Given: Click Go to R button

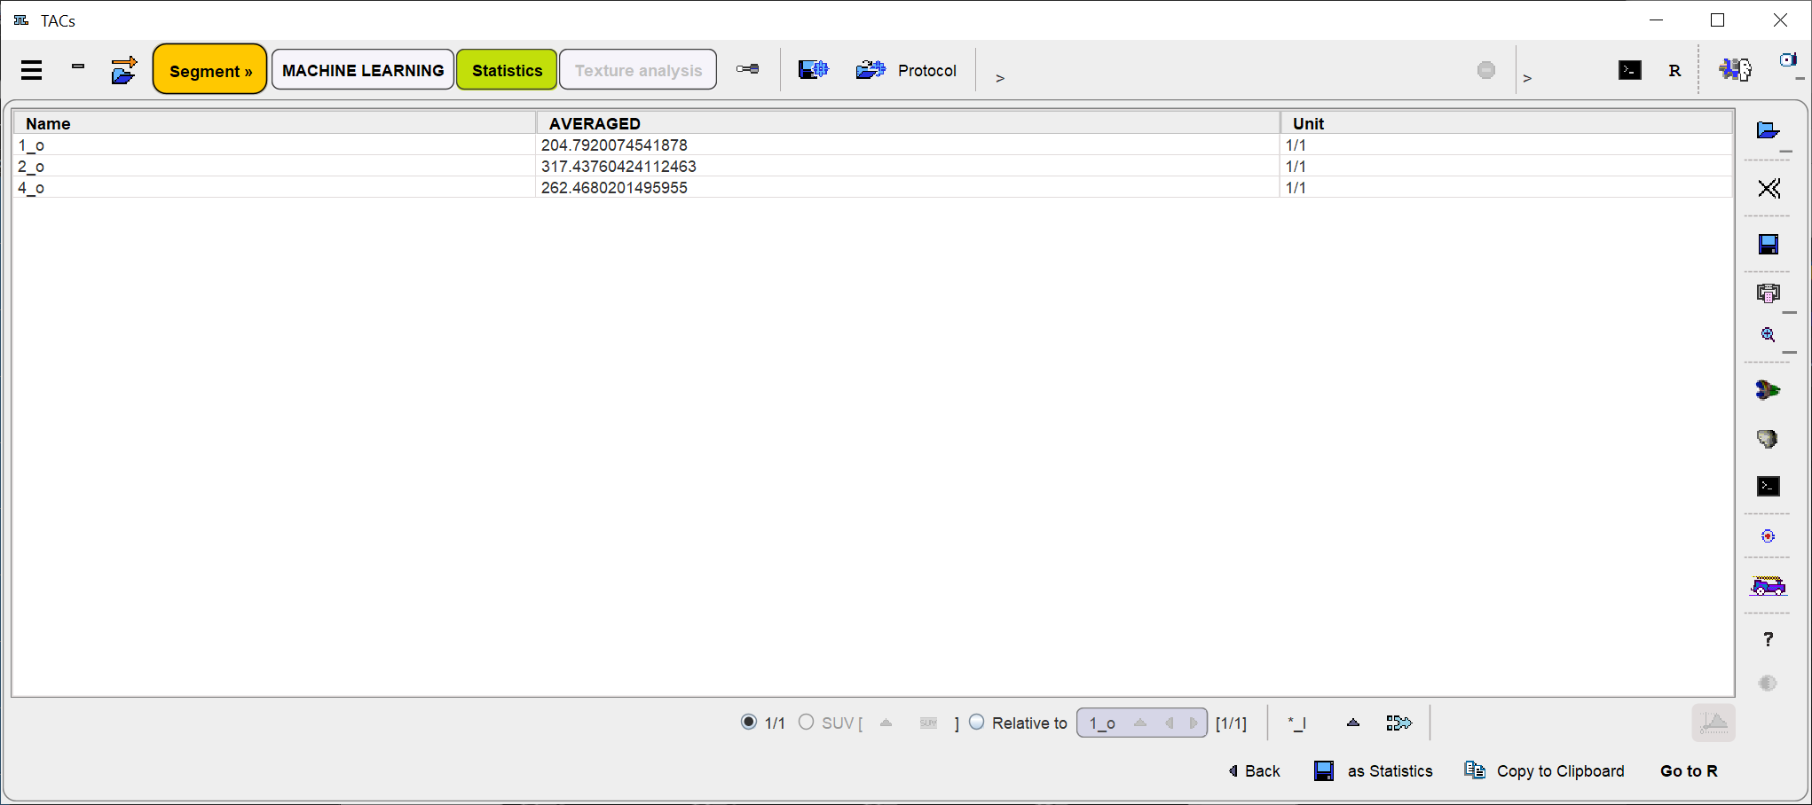Looking at the screenshot, I should [1689, 771].
